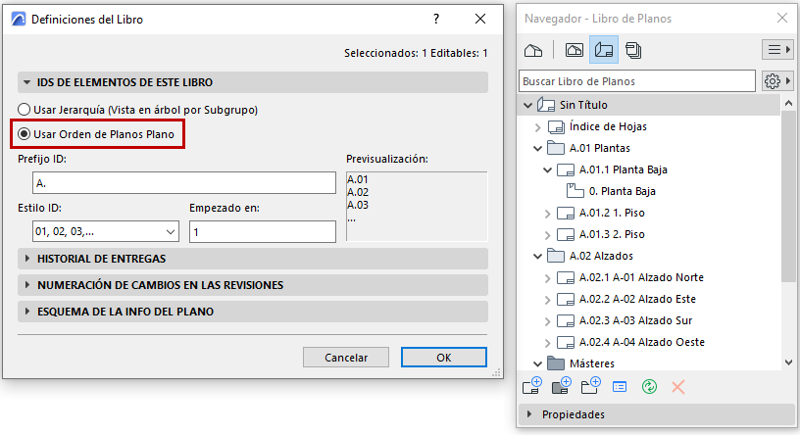Screen dimensions: 800x435
Task: Expand HISTORIAL DE ENTREGAS section
Action: pos(27,259)
